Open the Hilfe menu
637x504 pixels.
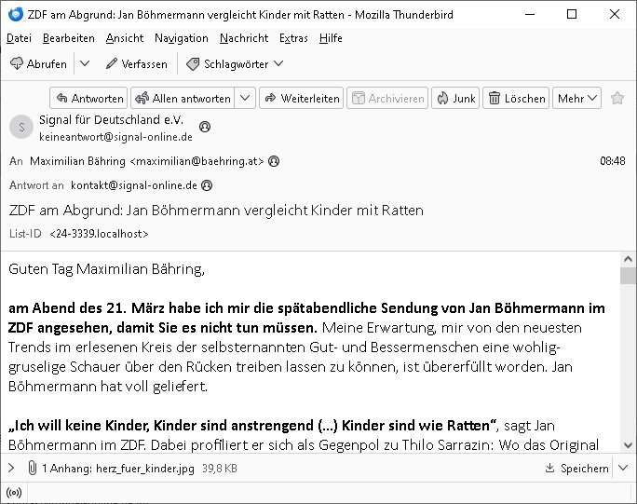pos(331,38)
